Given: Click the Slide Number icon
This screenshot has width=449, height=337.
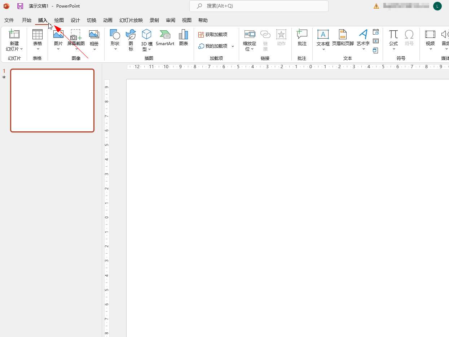Looking at the screenshot, I should coord(376,41).
